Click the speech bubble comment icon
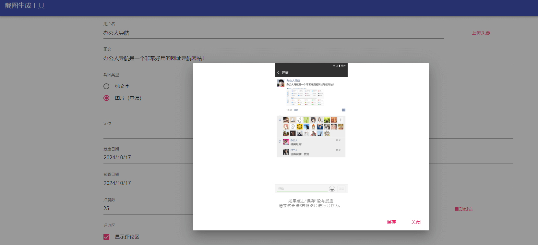Image resolution: width=538 pixels, height=245 pixels. pyautogui.click(x=280, y=141)
